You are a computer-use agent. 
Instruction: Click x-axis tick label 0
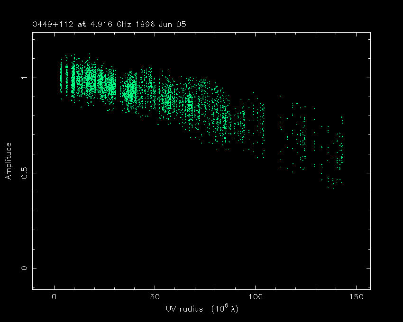54,297
